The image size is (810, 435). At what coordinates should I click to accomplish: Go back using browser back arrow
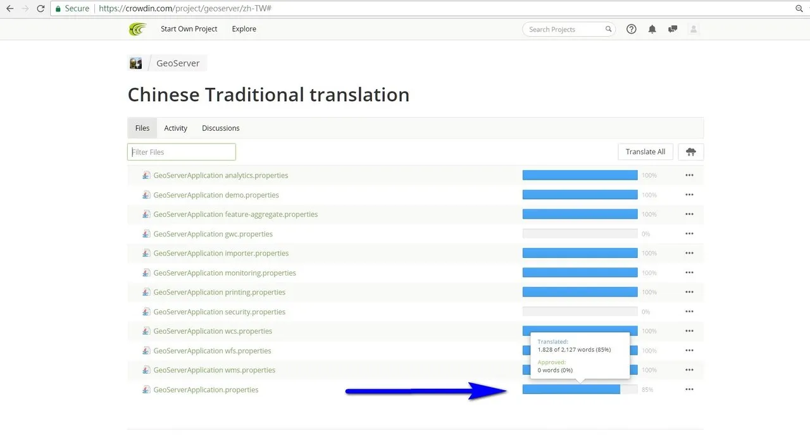9,9
